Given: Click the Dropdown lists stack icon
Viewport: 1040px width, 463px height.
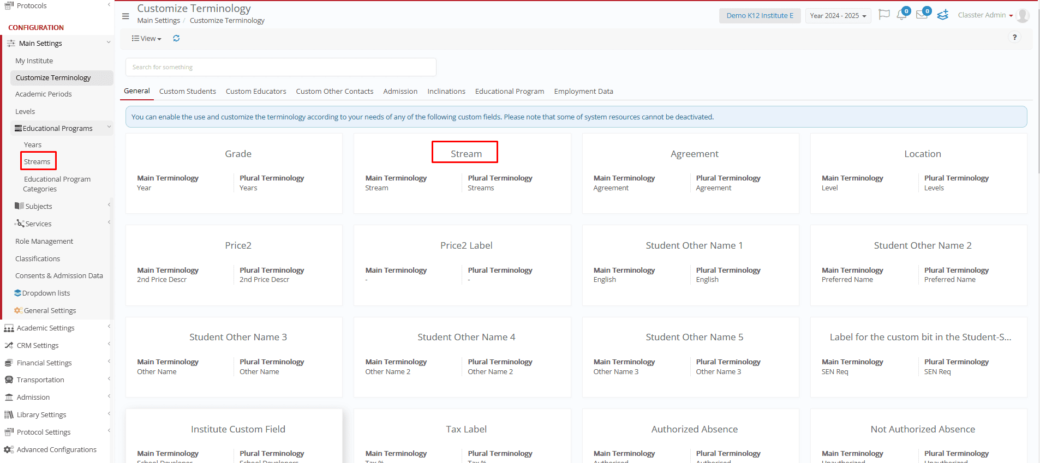Looking at the screenshot, I should point(17,293).
